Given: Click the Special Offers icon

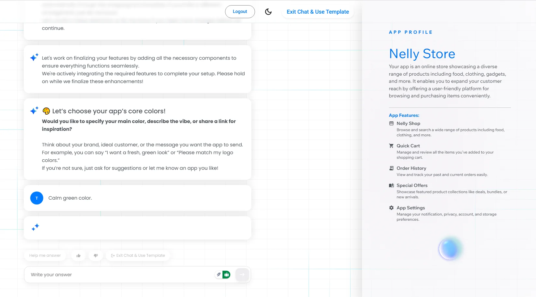Looking at the screenshot, I should pyautogui.click(x=391, y=185).
